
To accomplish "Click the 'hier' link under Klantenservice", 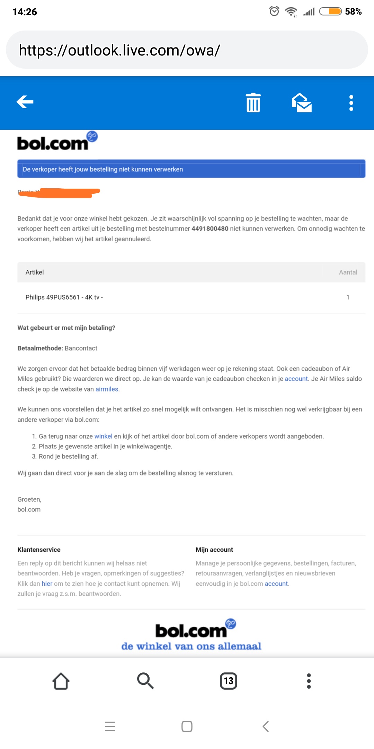I will [x=47, y=584].
